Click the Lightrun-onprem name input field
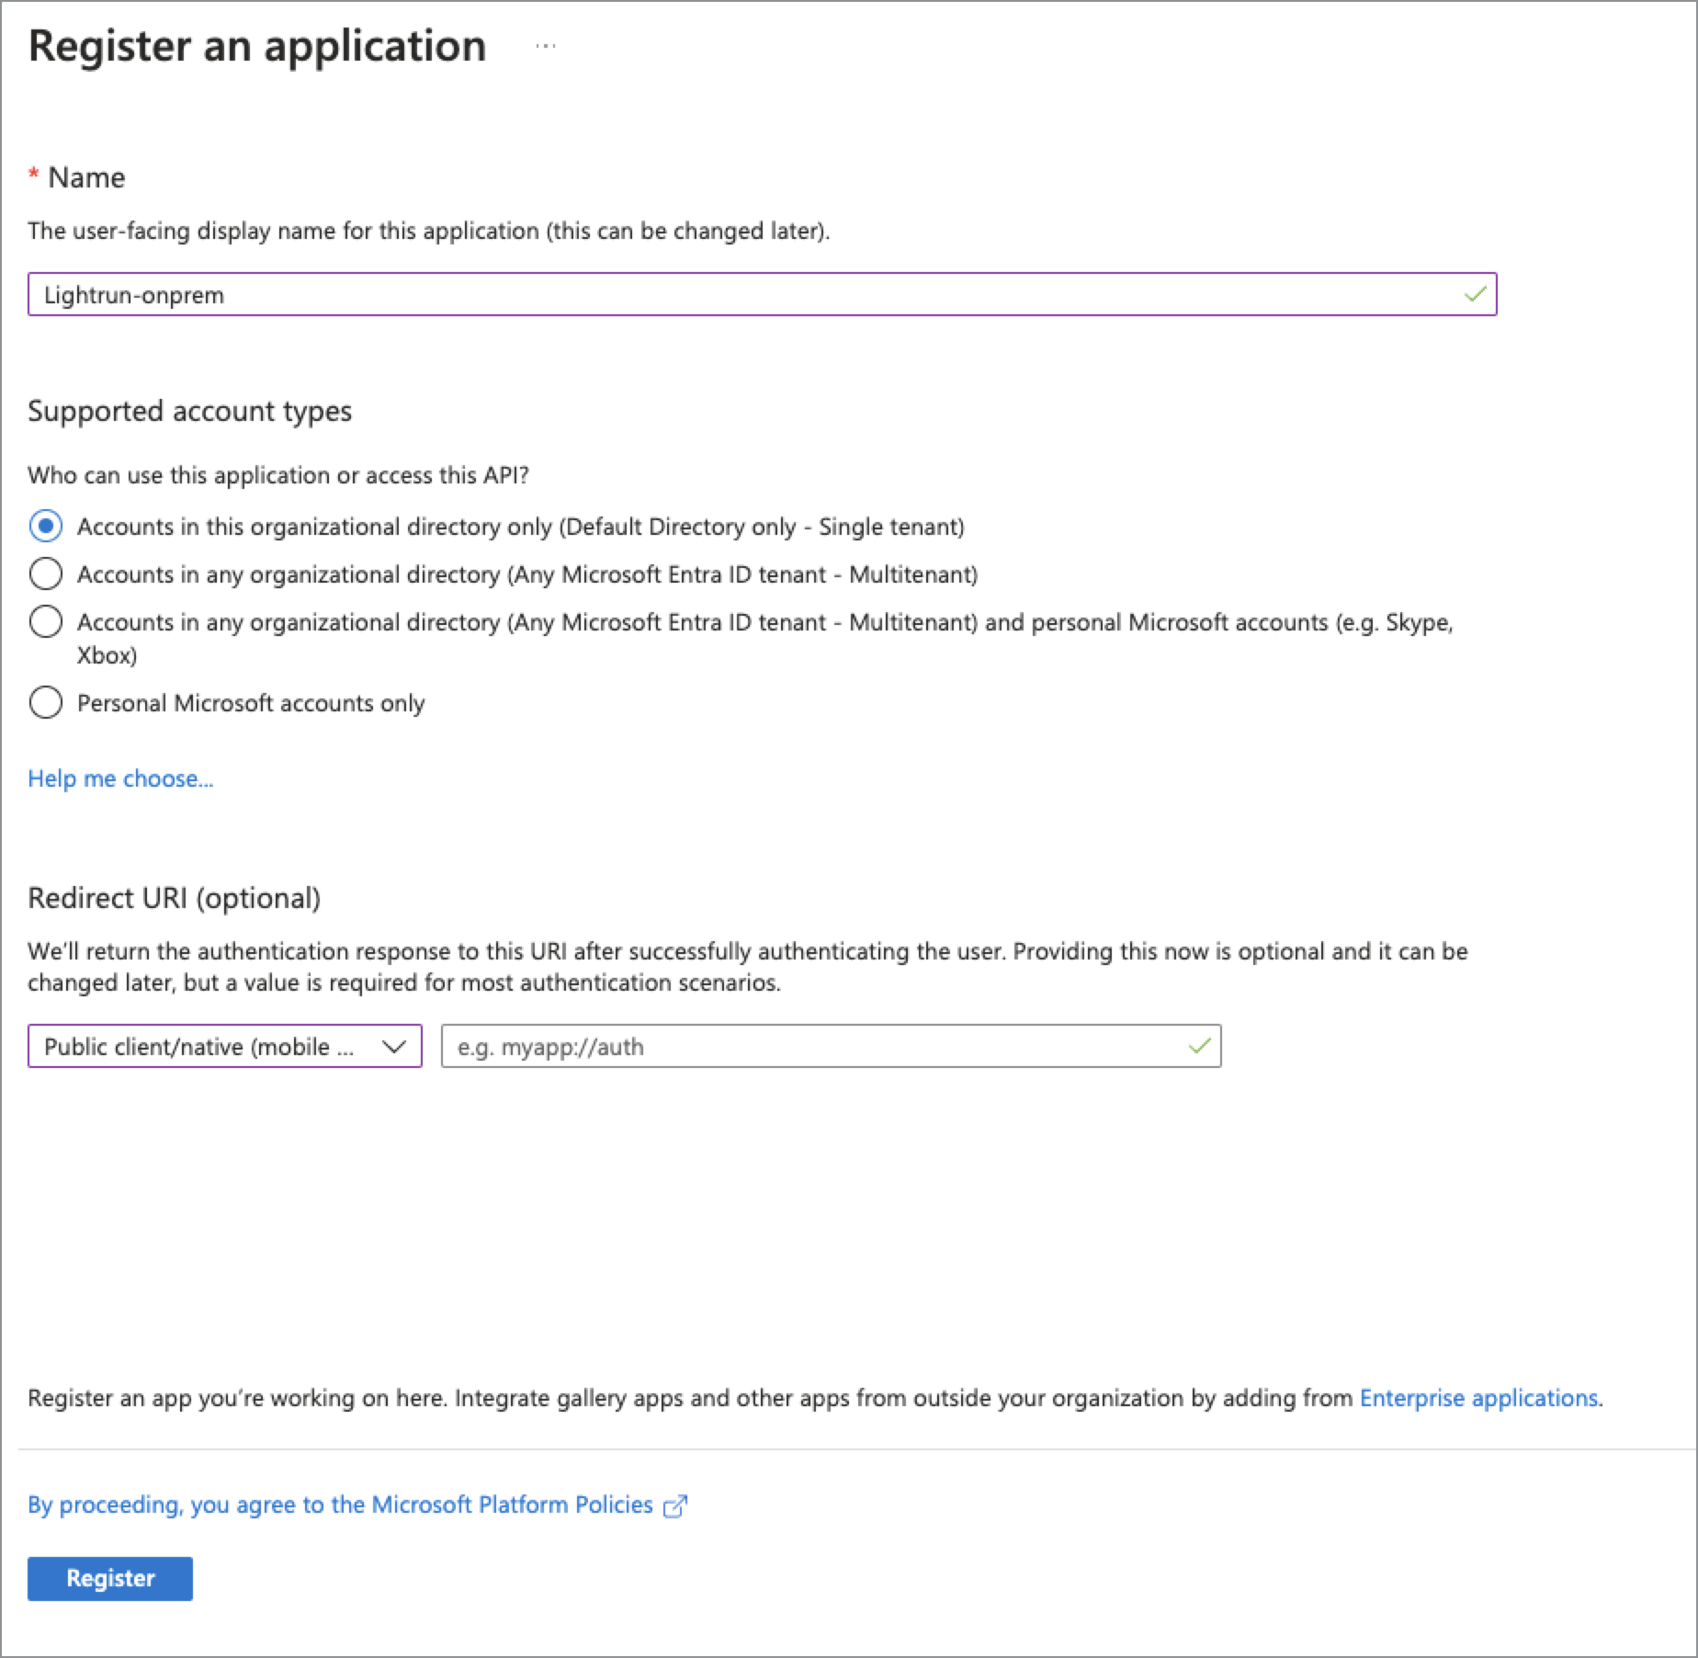 [735, 294]
